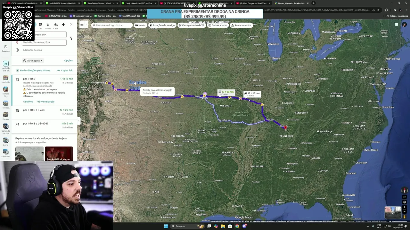Close the directions panel
Viewport: 410px width, 230px height.
point(71,25)
